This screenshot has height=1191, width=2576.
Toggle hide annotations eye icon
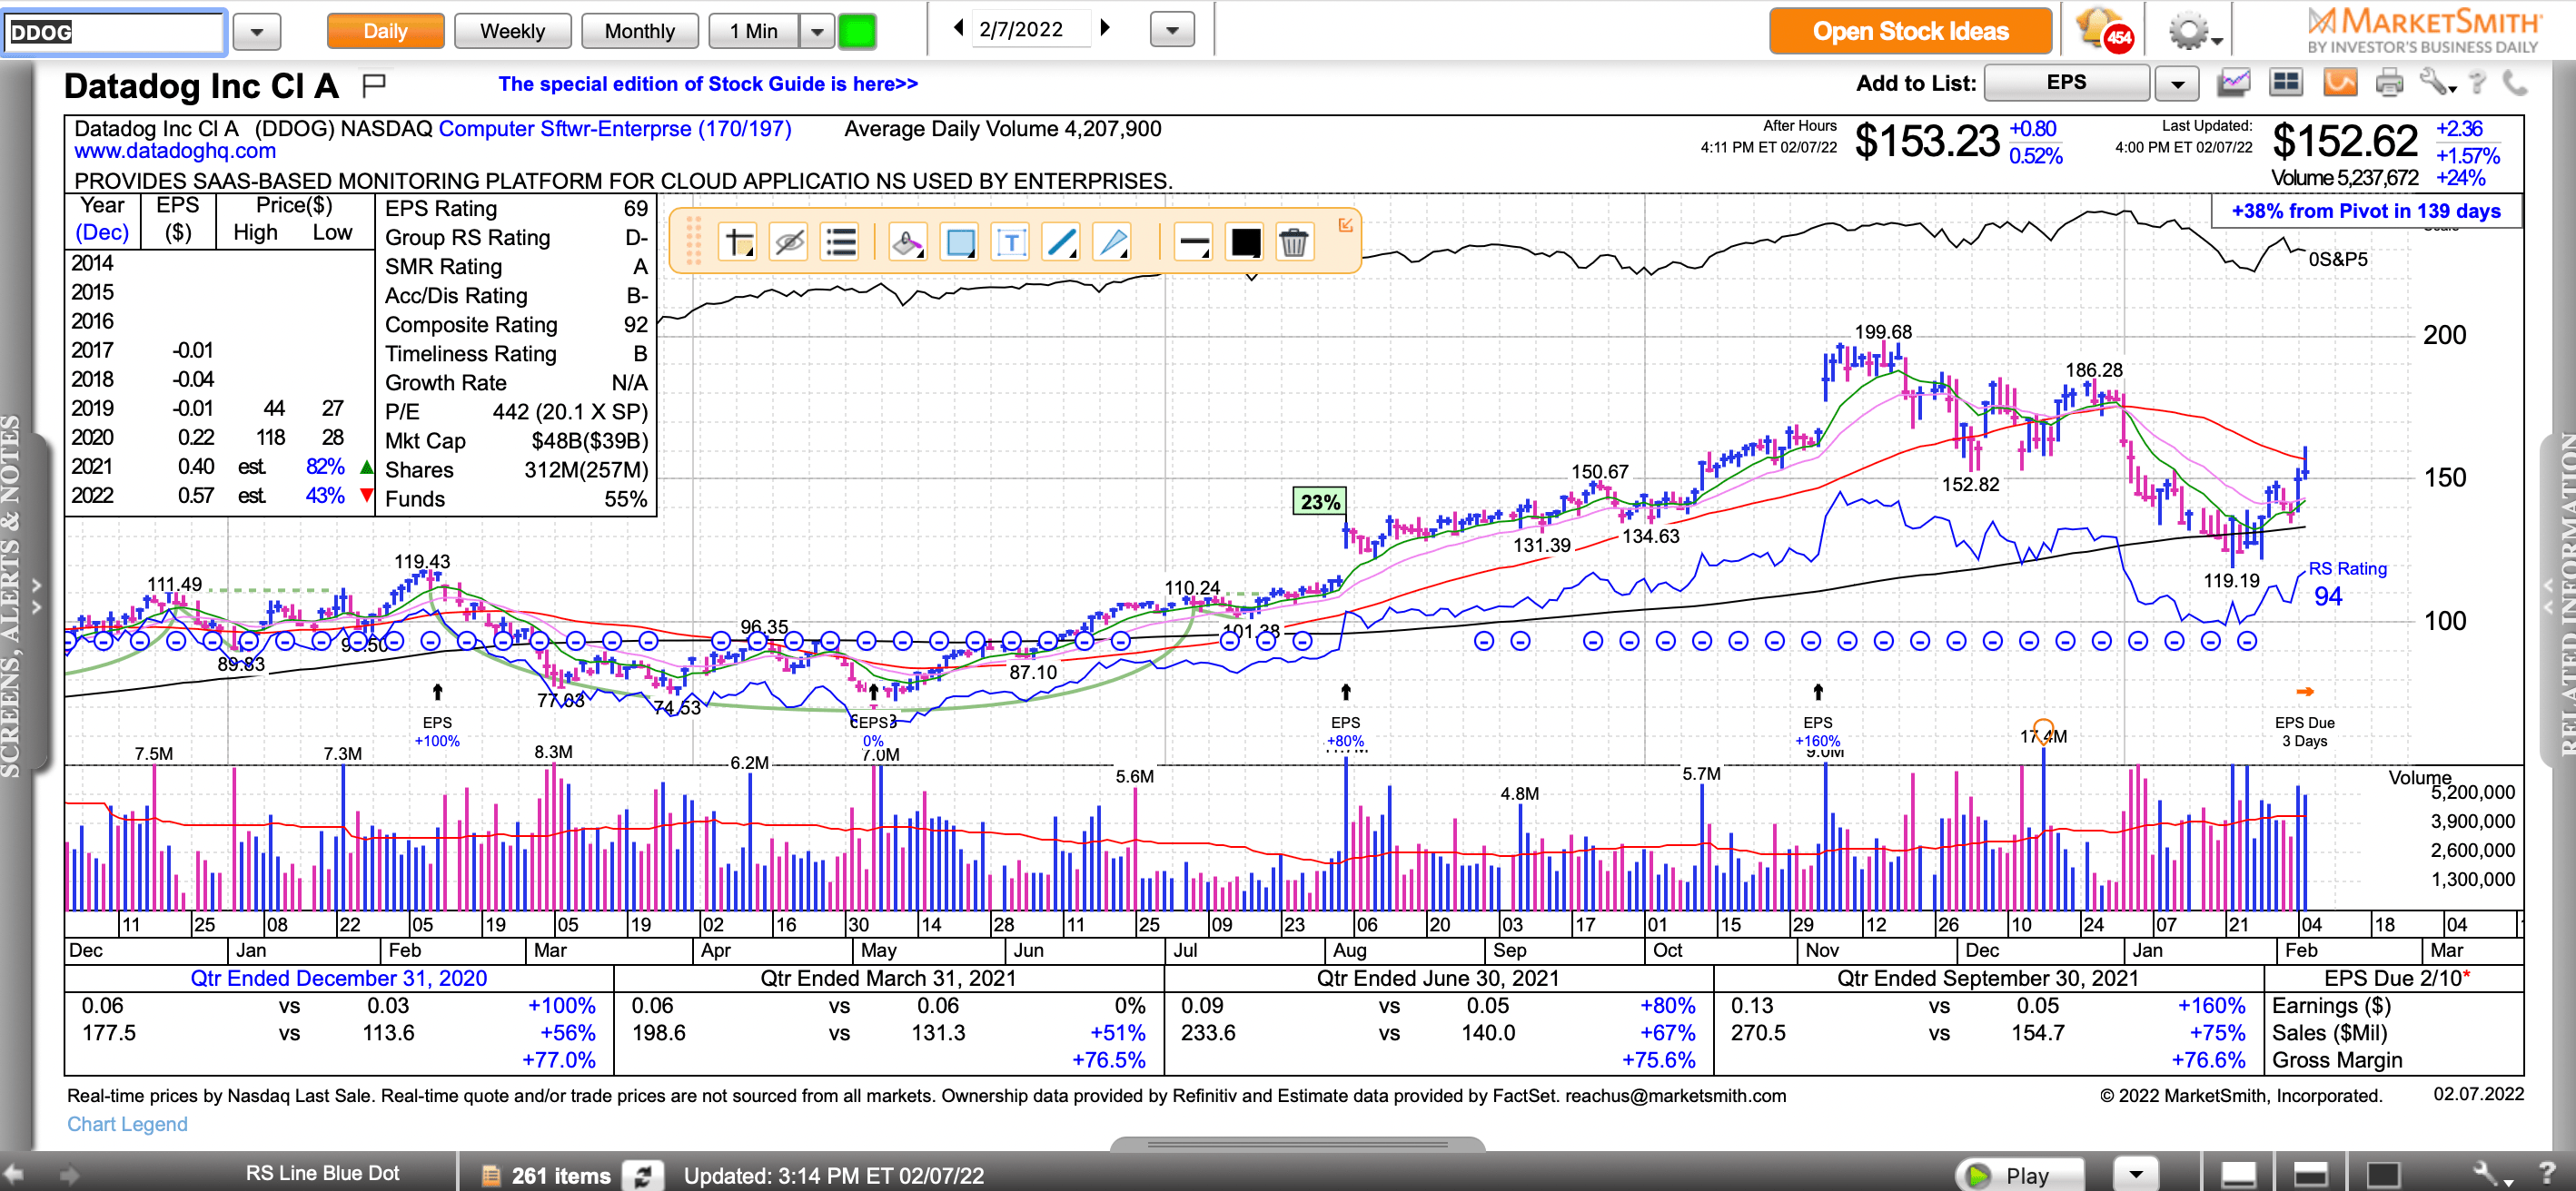[789, 242]
